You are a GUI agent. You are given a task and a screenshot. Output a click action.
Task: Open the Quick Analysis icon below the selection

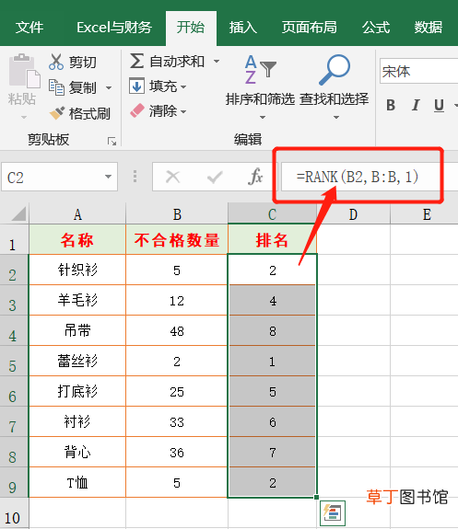(333, 512)
